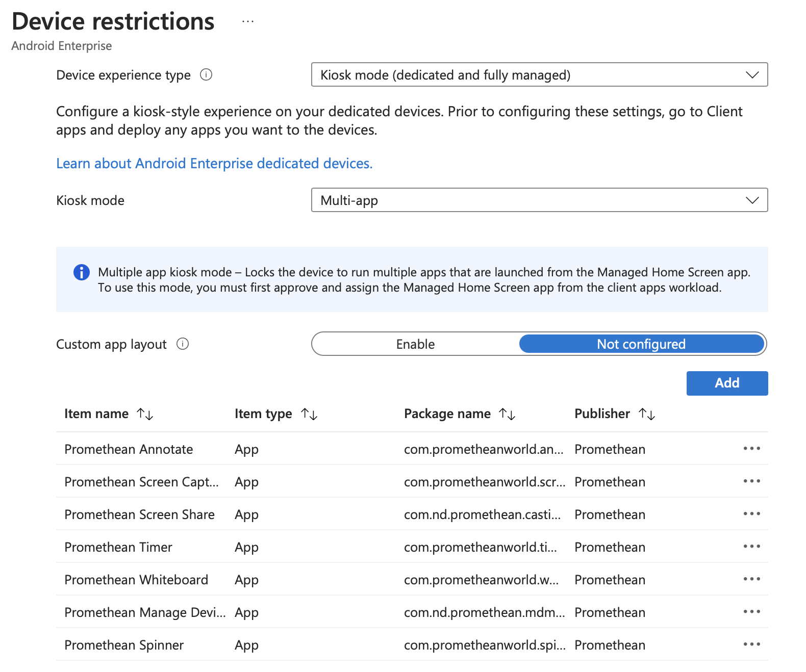
Task: Click package name com.prometheanworld.w...
Action: pos(482,580)
